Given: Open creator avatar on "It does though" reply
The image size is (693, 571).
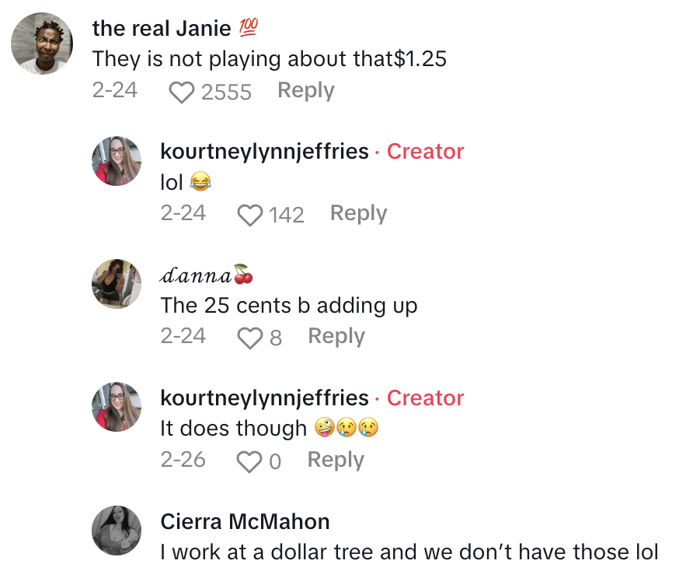Looking at the screenshot, I should point(117,408).
